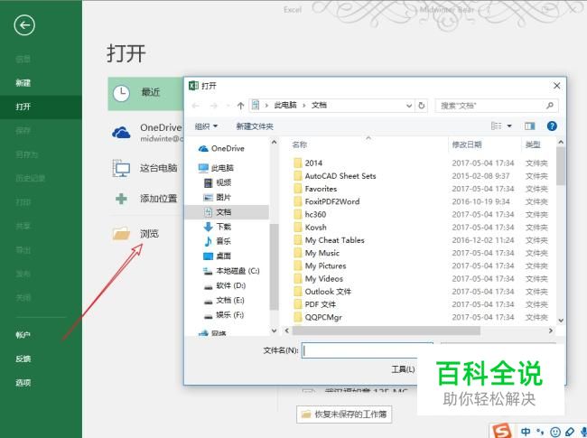Click New Folder (新建文件夹) button
This screenshot has width=587, height=438.
point(255,126)
